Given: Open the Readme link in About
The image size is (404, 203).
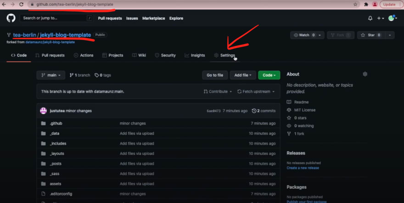Looking at the screenshot, I should pyautogui.click(x=298, y=102).
